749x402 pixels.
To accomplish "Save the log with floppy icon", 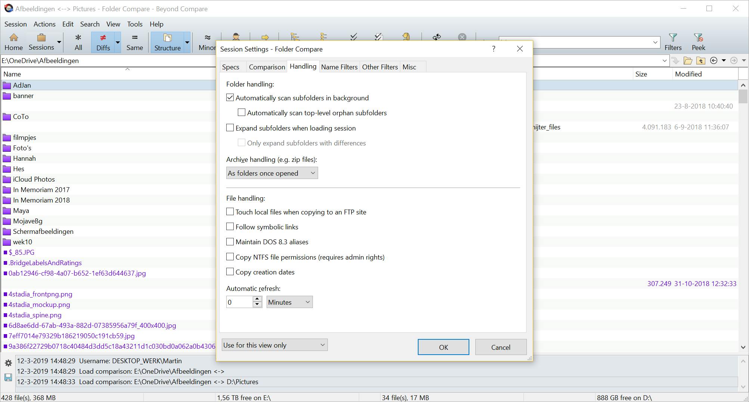I will tap(8, 377).
